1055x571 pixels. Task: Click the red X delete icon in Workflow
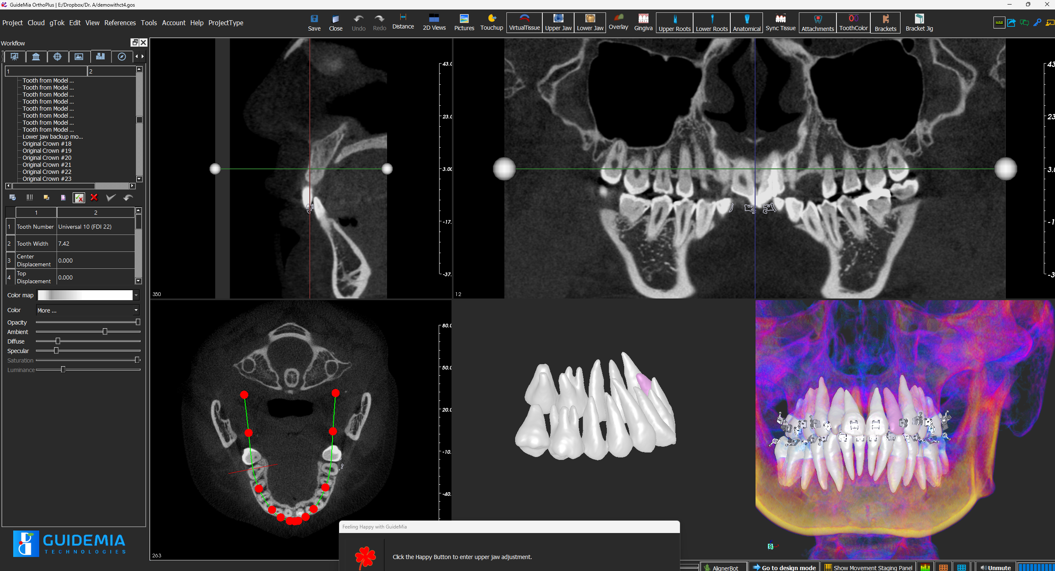tap(94, 198)
